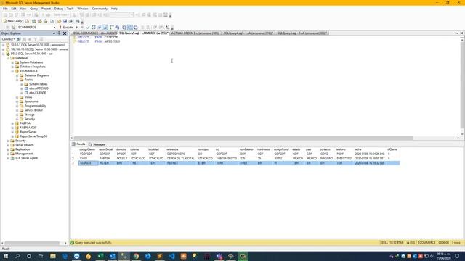Open the Tools menu
The image size is (465, 261).
click(70, 9)
